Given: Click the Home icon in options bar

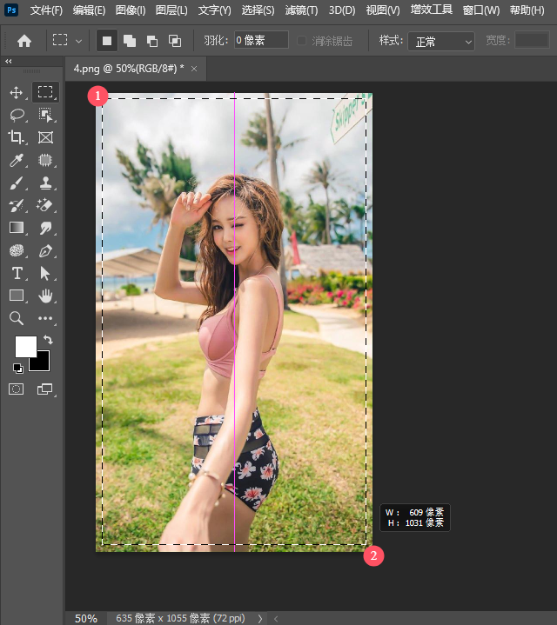Looking at the screenshot, I should (24, 41).
